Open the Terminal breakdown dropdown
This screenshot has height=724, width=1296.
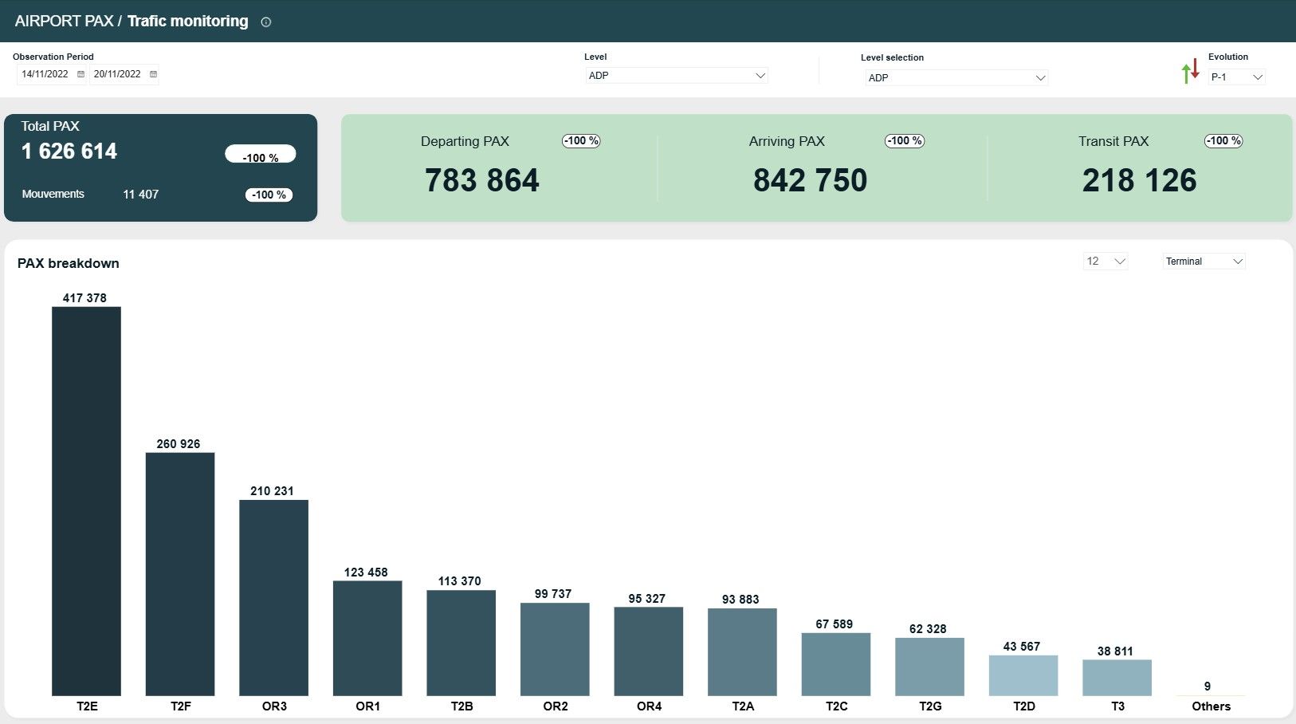(x=1204, y=262)
